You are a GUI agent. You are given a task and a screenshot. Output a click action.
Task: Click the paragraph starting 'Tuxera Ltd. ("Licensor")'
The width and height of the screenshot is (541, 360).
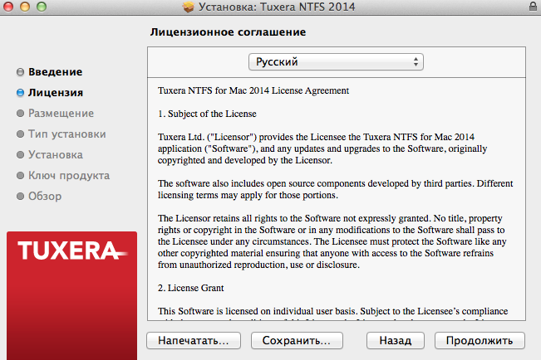[x=322, y=148]
